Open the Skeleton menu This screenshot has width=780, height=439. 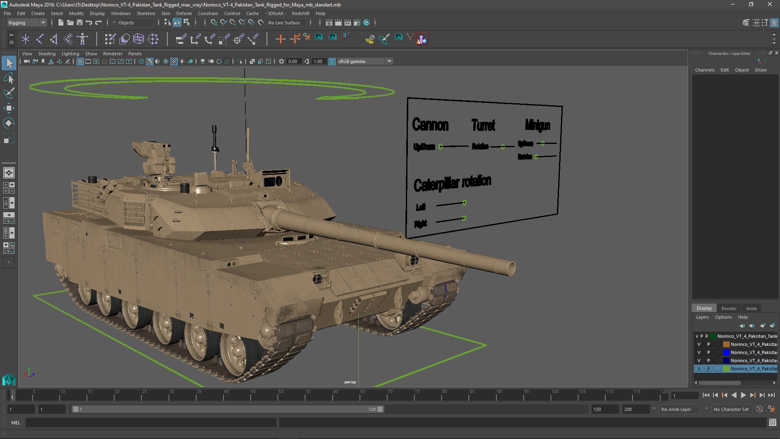click(x=145, y=13)
